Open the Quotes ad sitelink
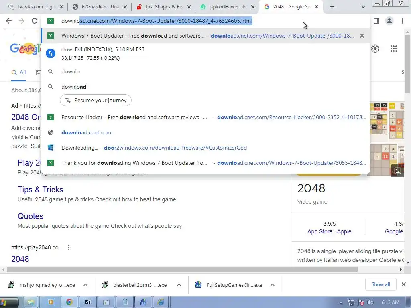 point(31,216)
